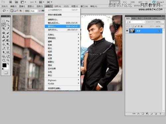166x124 pixels.
Task: Choose 滤镜库 (Filter Gallery) menu item
Action: [x=62, y=20]
